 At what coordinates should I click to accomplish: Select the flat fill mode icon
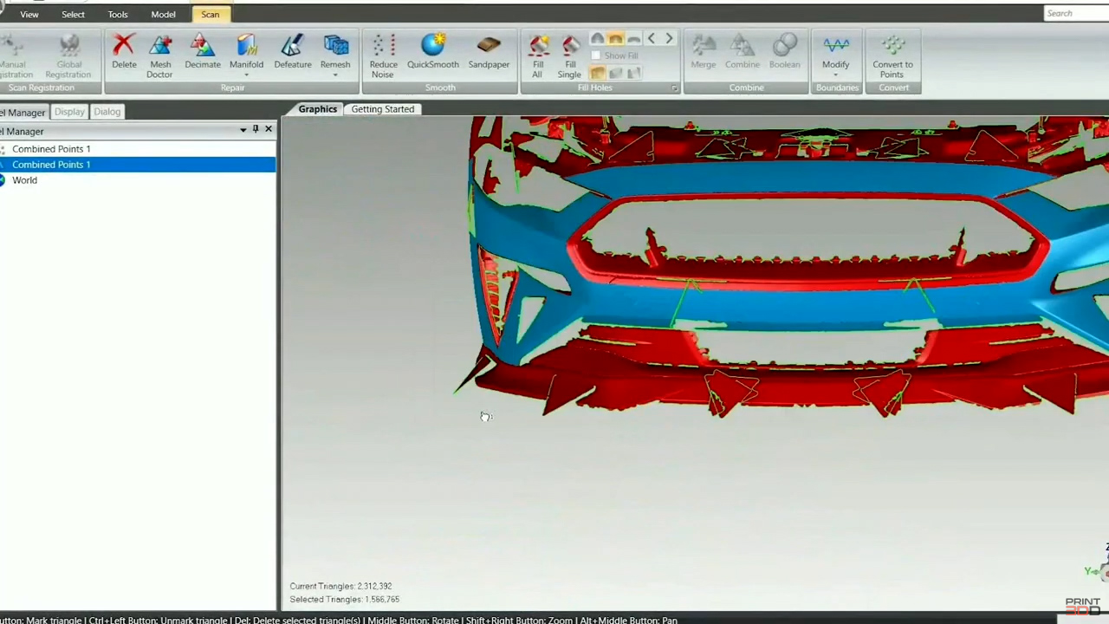coord(633,39)
